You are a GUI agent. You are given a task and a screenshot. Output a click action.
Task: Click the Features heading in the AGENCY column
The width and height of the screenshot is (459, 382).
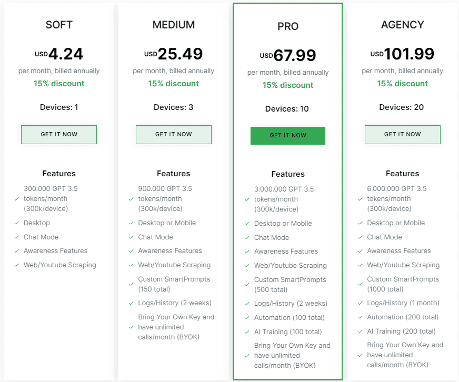coord(402,173)
